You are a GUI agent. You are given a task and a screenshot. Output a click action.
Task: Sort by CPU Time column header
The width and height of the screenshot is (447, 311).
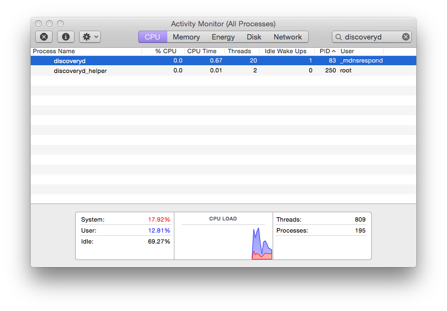[205, 52]
